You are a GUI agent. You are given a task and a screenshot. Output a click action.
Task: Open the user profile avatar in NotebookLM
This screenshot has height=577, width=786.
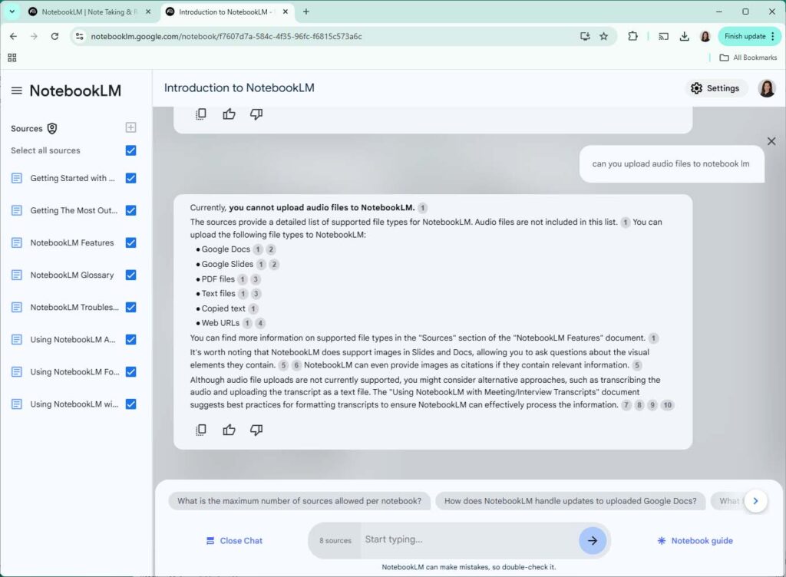point(767,88)
